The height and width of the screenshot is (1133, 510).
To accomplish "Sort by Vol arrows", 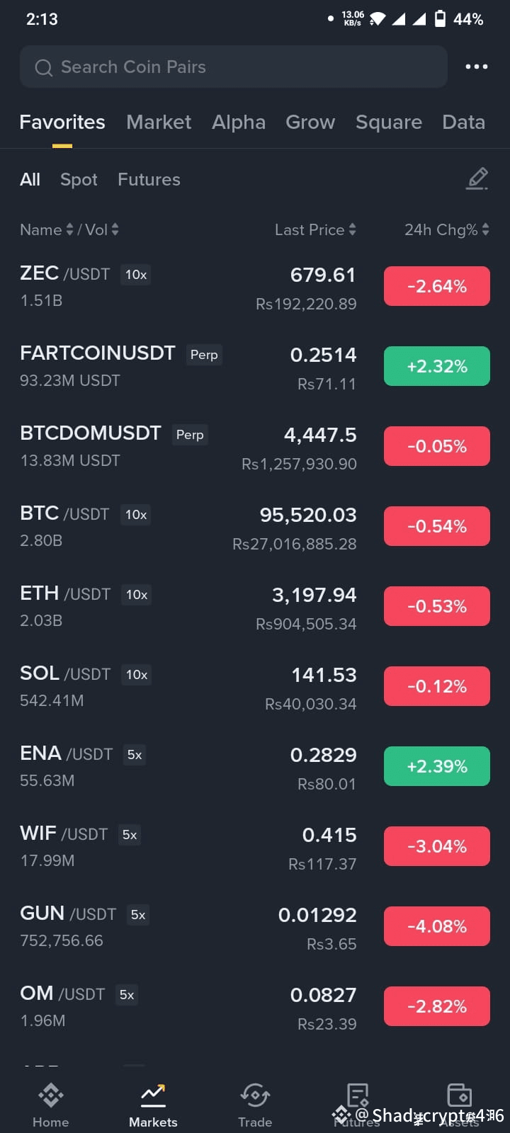I will [115, 229].
